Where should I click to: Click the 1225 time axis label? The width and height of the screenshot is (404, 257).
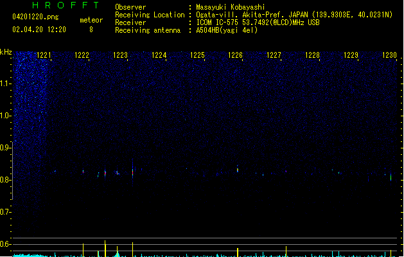pos(197,55)
